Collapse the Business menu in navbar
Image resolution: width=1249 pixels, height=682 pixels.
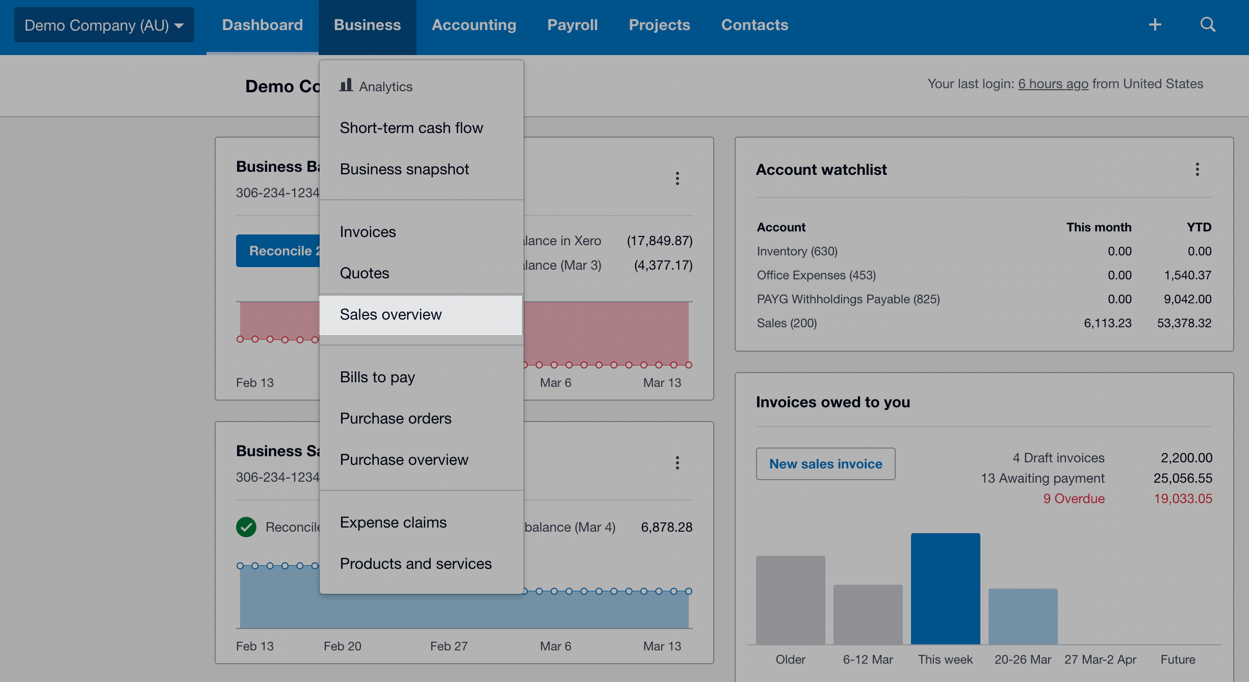click(367, 25)
